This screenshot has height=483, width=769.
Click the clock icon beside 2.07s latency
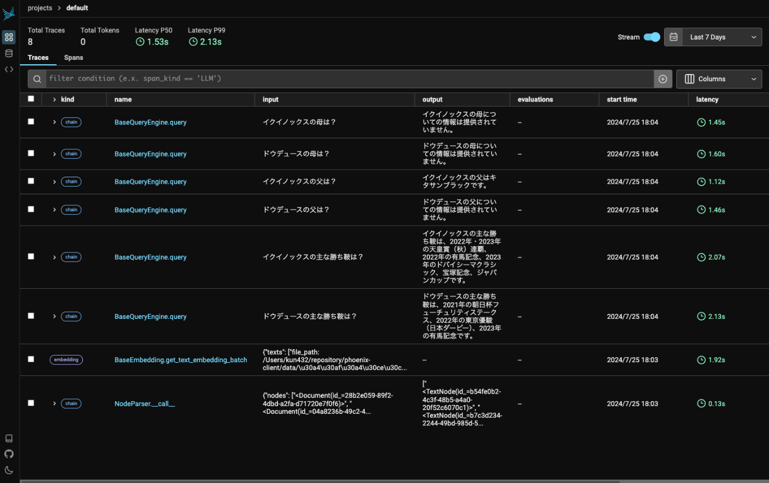(x=701, y=257)
